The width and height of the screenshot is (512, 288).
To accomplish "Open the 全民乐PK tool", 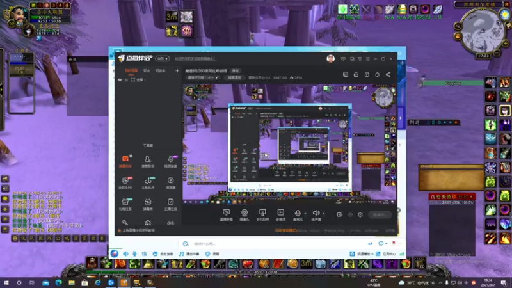I will click(x=125, y=183).
